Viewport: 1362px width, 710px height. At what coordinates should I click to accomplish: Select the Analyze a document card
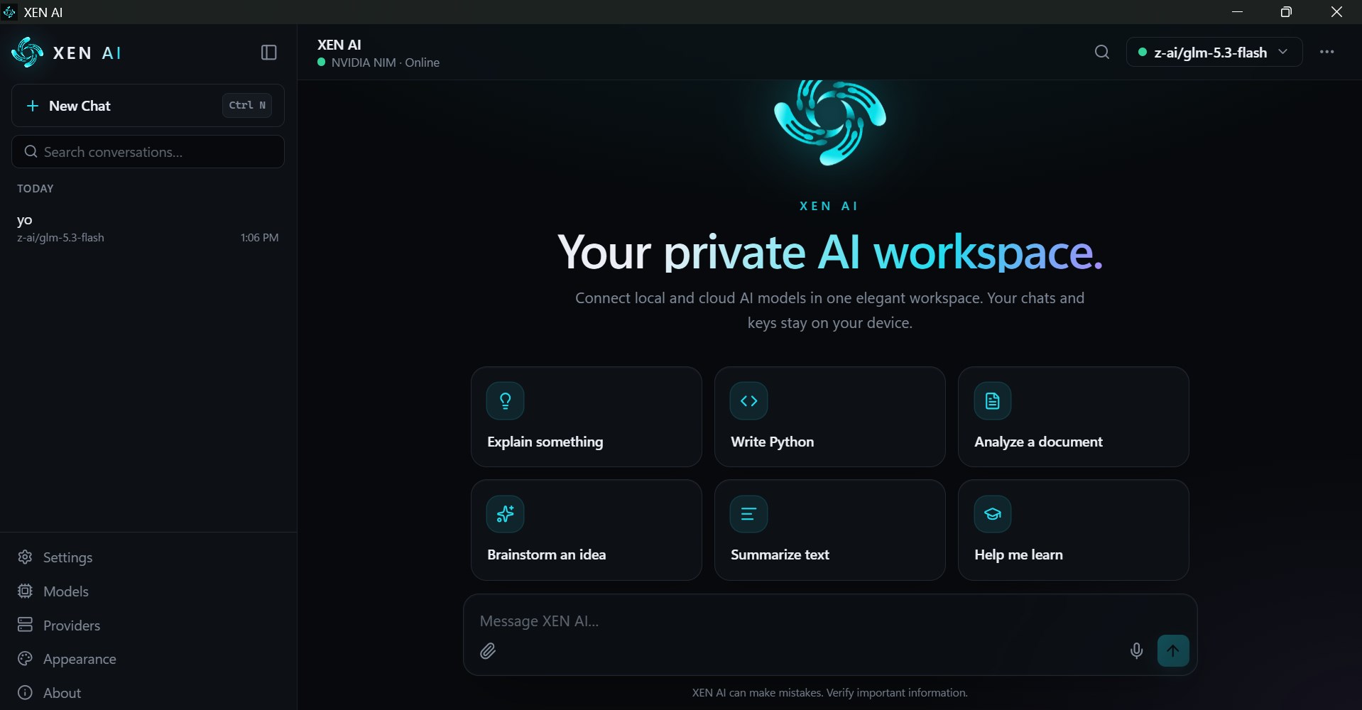pyautogui.click(x=1074, y=417)
